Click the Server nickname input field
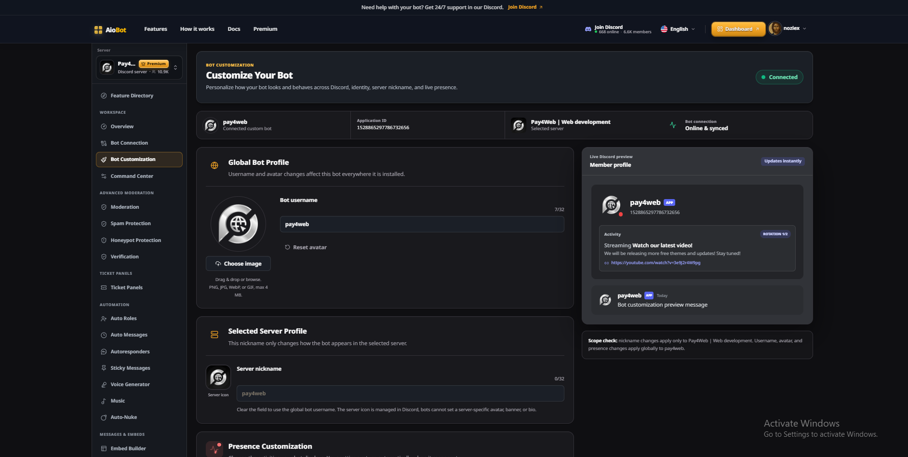Image resolution: width=908 pixels, height=457 pixels. (x=400, y=393)
